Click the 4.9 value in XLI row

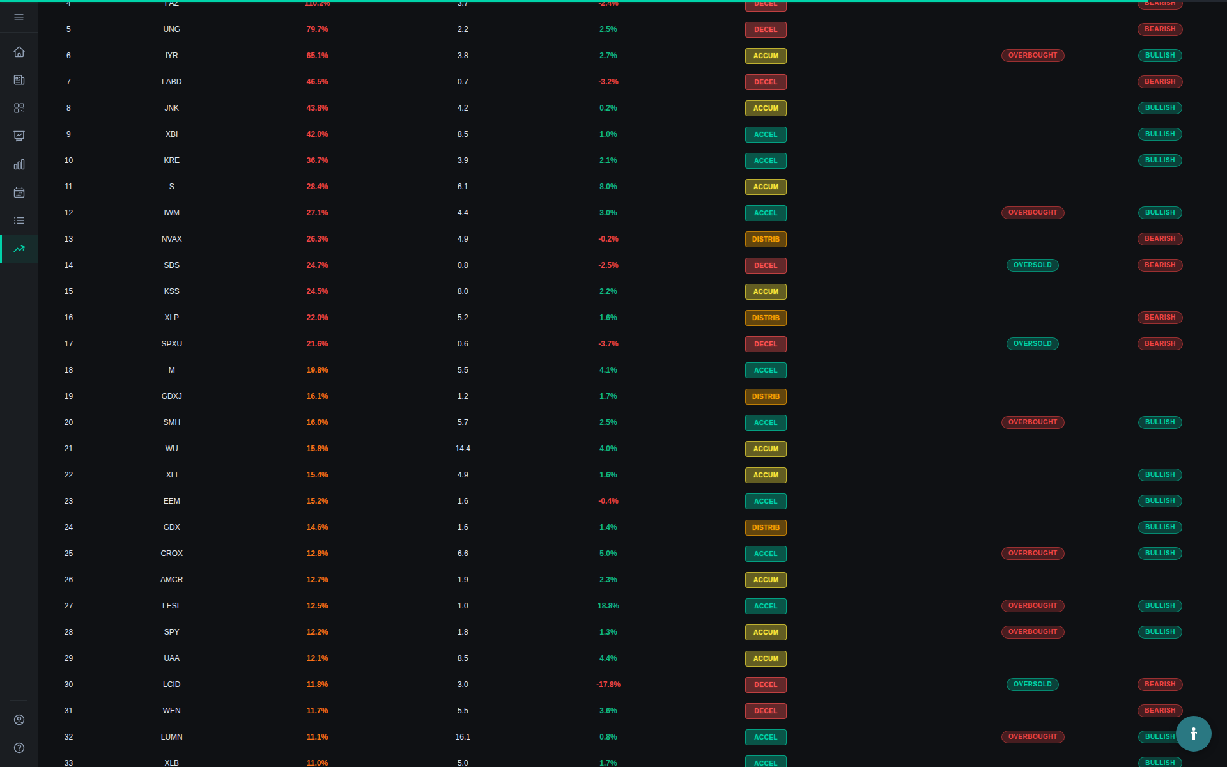pos(463,475)
